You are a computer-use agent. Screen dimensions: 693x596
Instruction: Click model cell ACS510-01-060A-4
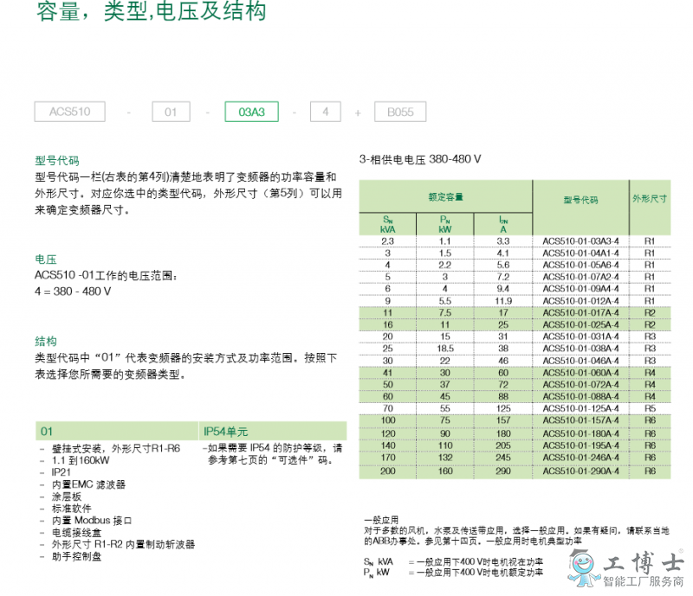coord(580,373)
